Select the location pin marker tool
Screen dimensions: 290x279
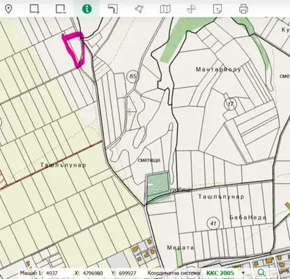click(8, 9)
